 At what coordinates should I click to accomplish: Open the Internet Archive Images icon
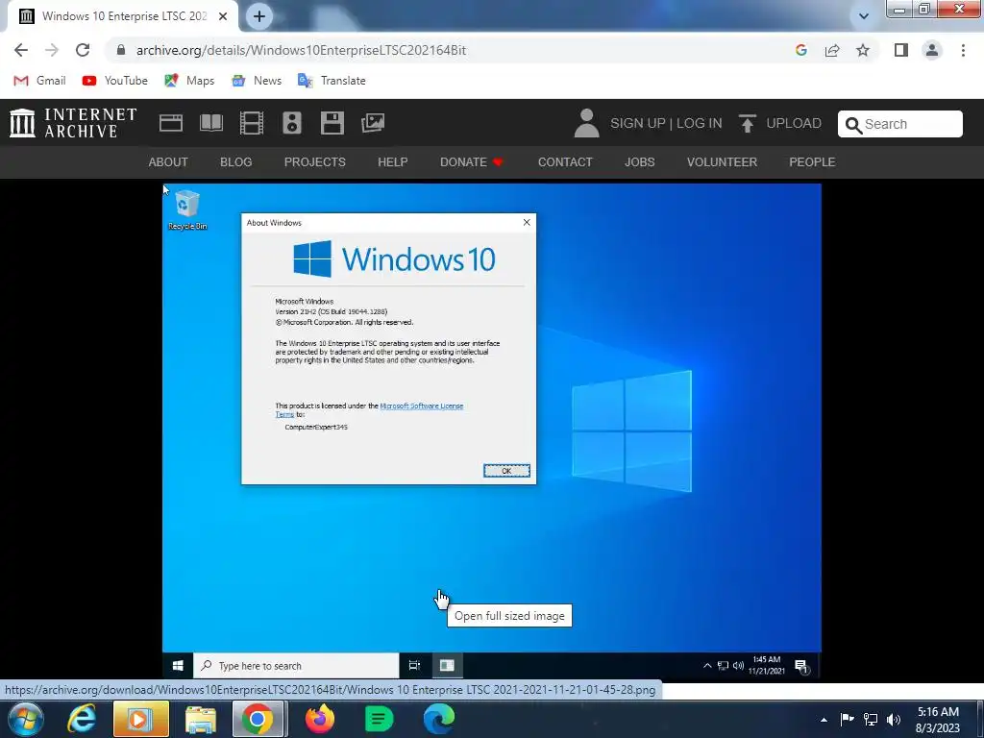[373, 123]
